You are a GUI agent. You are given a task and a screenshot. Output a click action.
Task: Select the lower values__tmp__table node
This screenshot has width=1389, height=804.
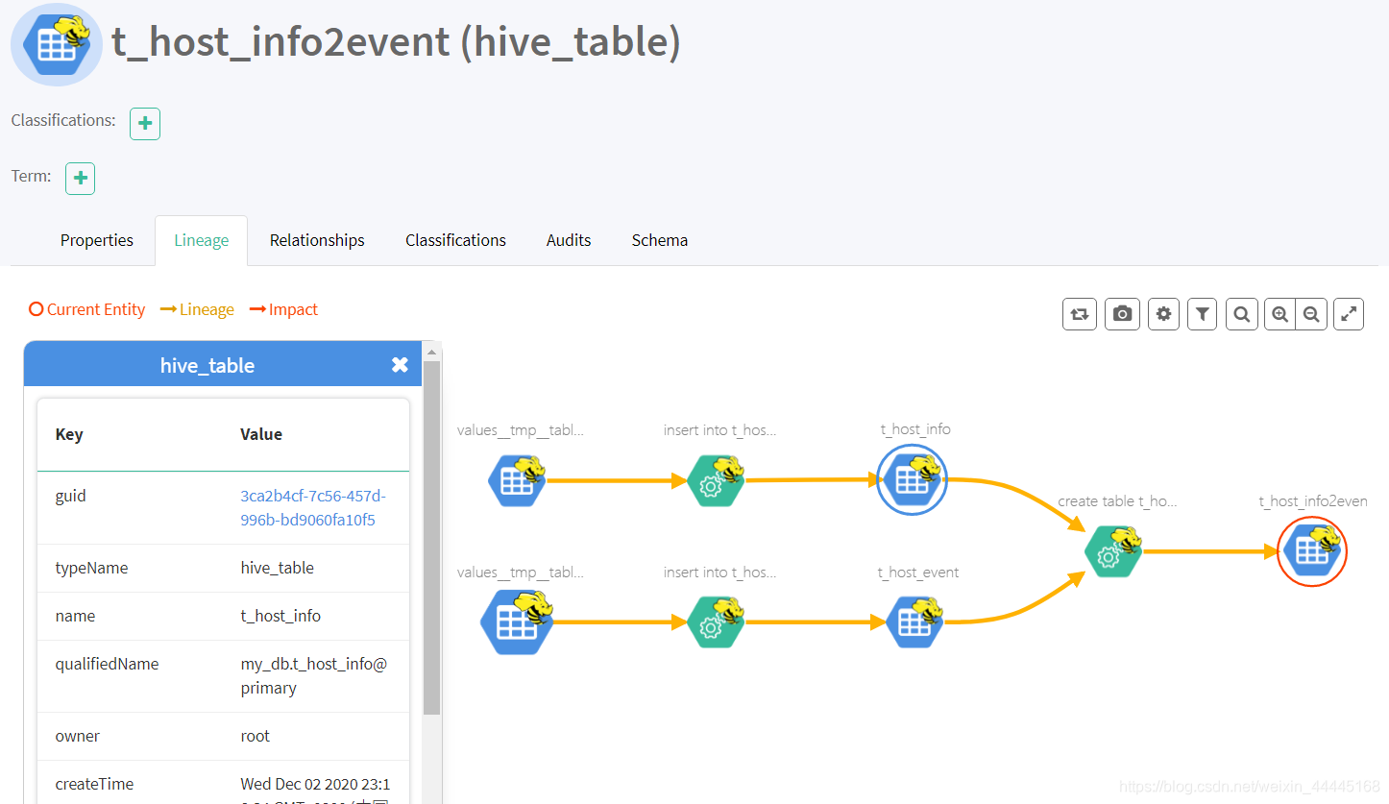(517, 622)
